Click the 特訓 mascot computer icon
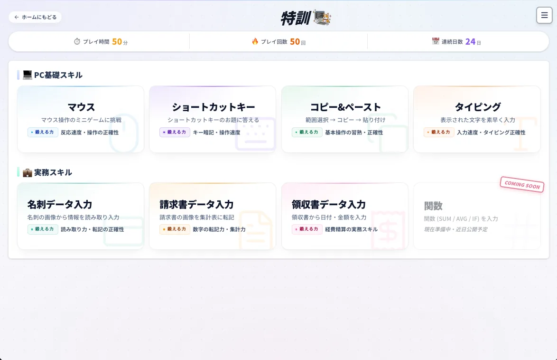 click(x=322, y=18)
